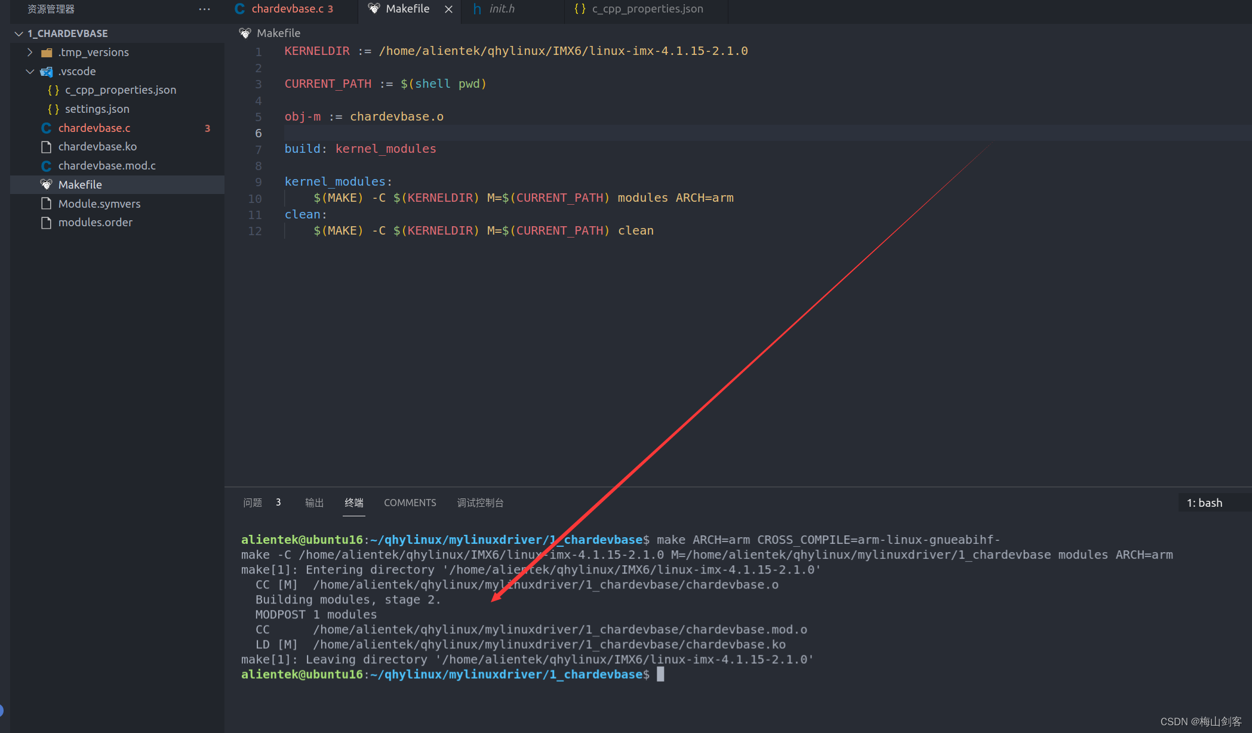Click the .vscode folder icon
The height and width of the screenshot is (733, 1252).
point(47,72)
